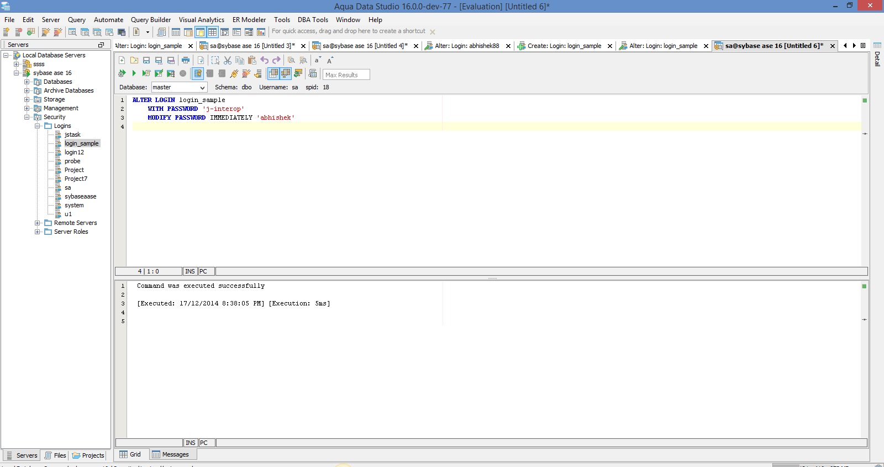Click the Execute Debug icon in the execute toolbar
Viewport: 884px width, 467px height.
171,73
